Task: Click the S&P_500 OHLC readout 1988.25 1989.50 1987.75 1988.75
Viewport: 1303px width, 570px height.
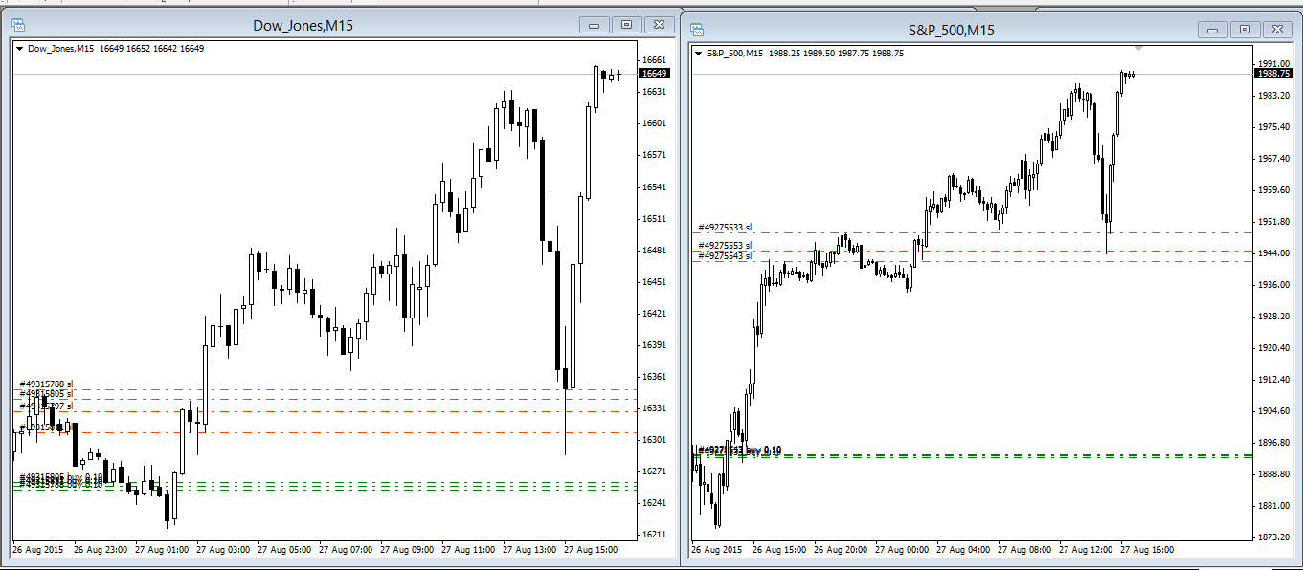Action: click(836, 54)
